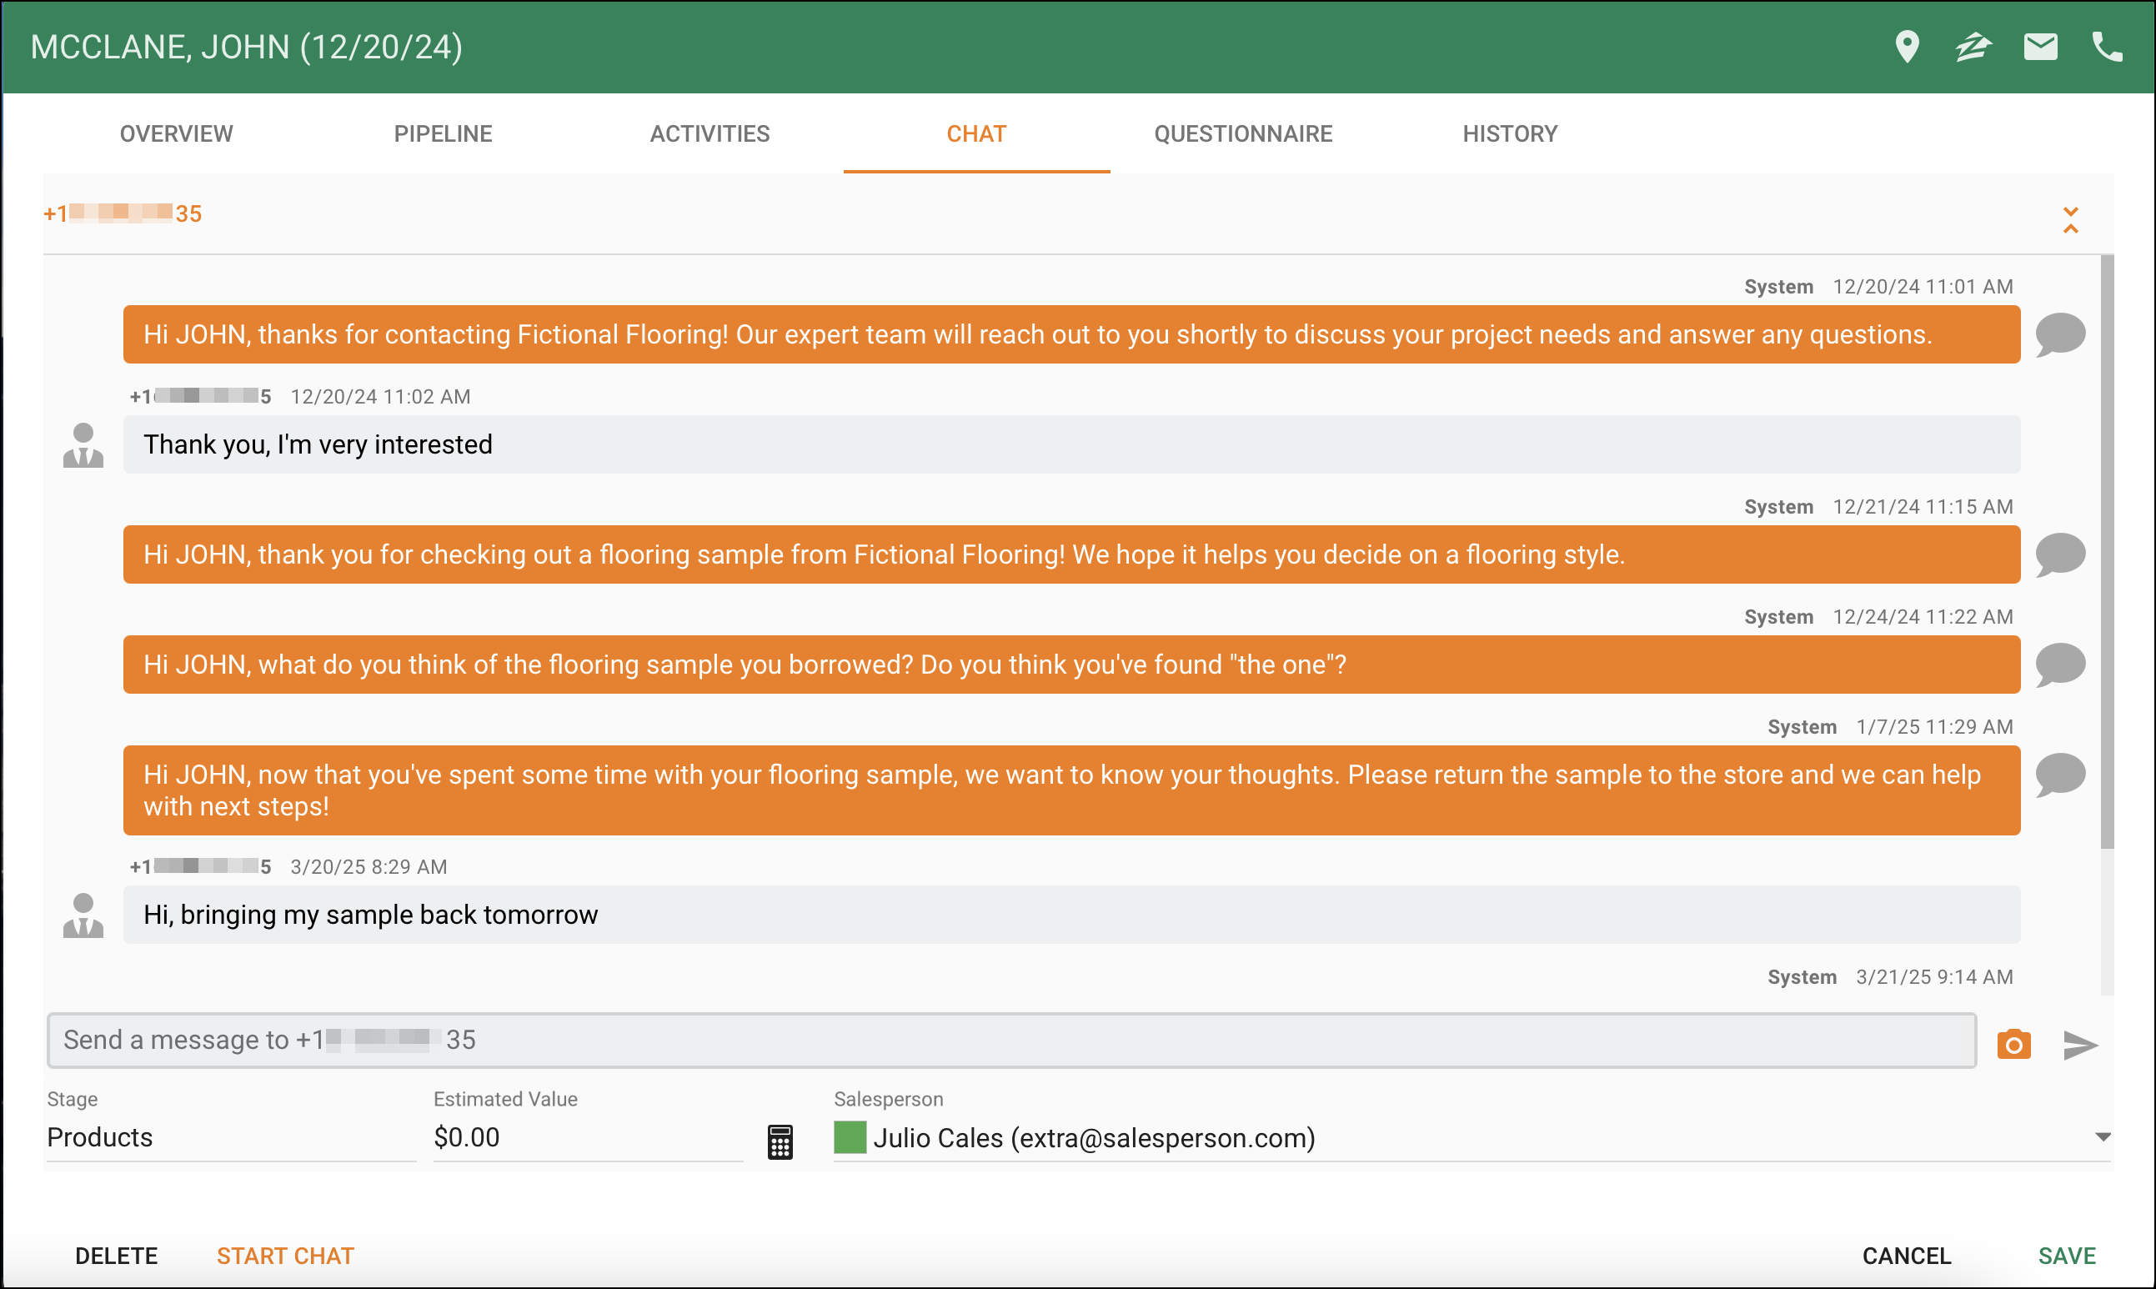2156x1289 pixels.
Task: Click speech bubble beside 1/7/25 system message
Action: point(2059,775)
